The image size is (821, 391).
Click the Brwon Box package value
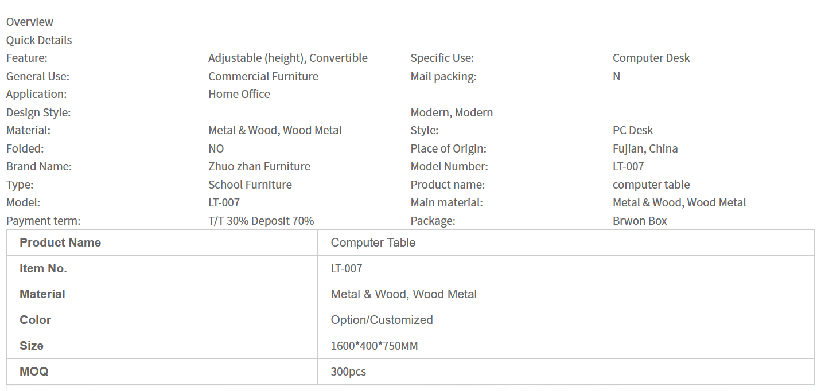640,221
